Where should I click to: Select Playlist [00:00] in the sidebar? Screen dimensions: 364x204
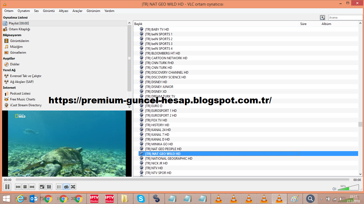pyautogui.click(x=65, y=23)
